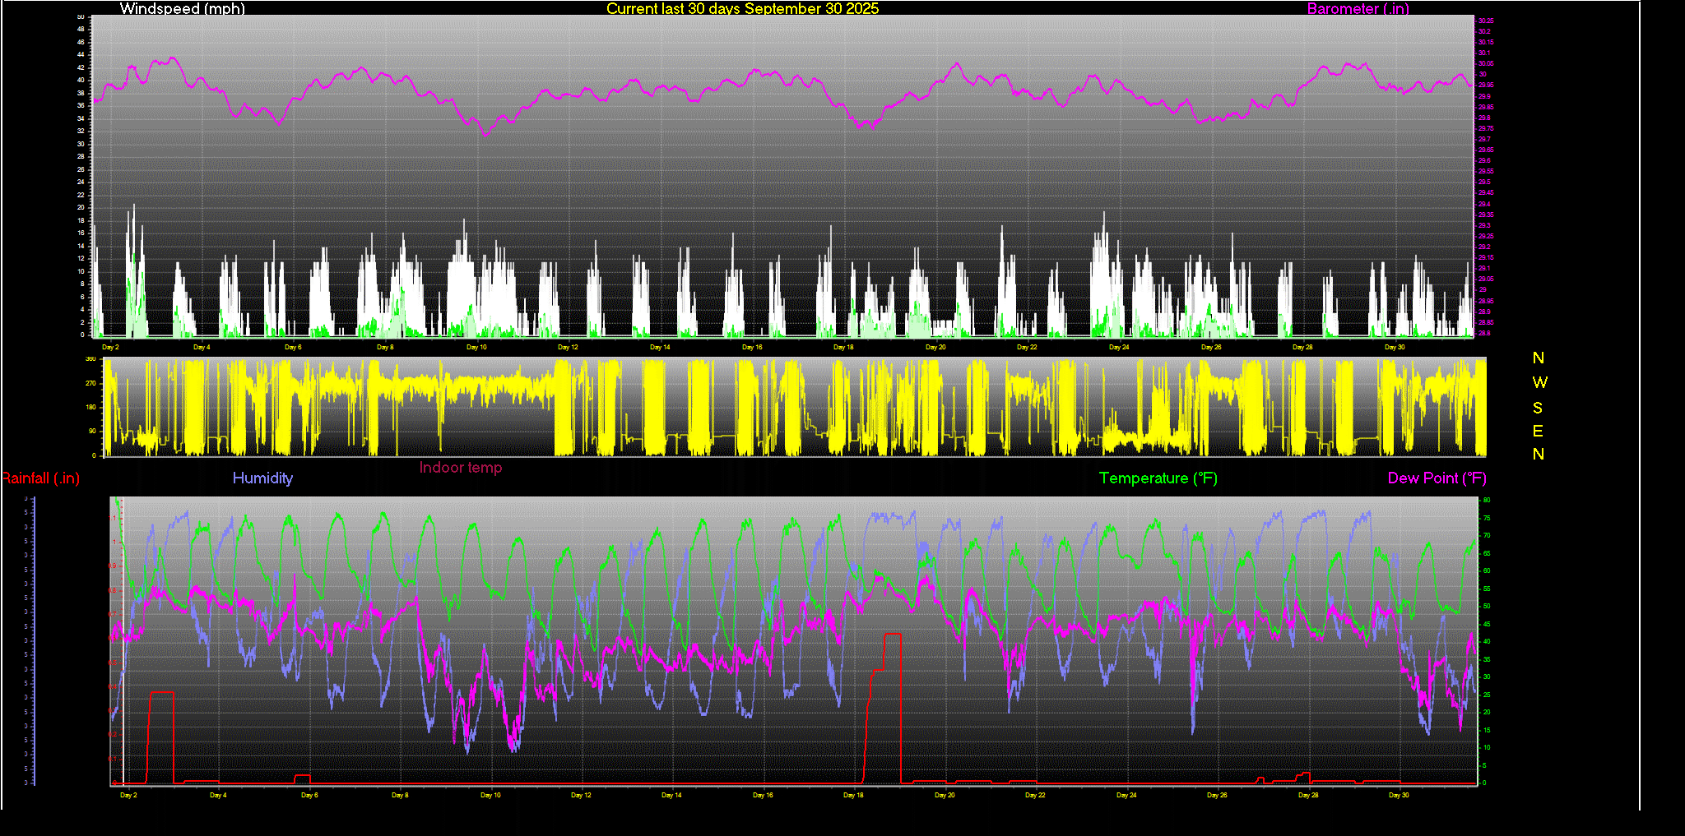Click the magenta Dew Point (°F) label
The height and width of the screenshot is (836, 1685).
click(1437, 478)
